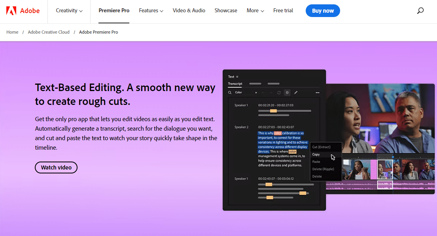Click the search magnifier in the Transcript panel
Screen dimensions: 437x236
(x=230, y=93)
